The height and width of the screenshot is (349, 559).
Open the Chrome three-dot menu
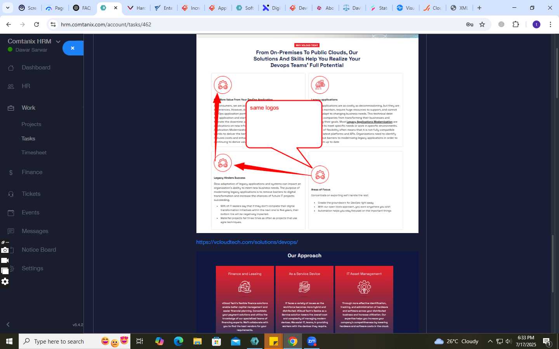coord(550,24)
